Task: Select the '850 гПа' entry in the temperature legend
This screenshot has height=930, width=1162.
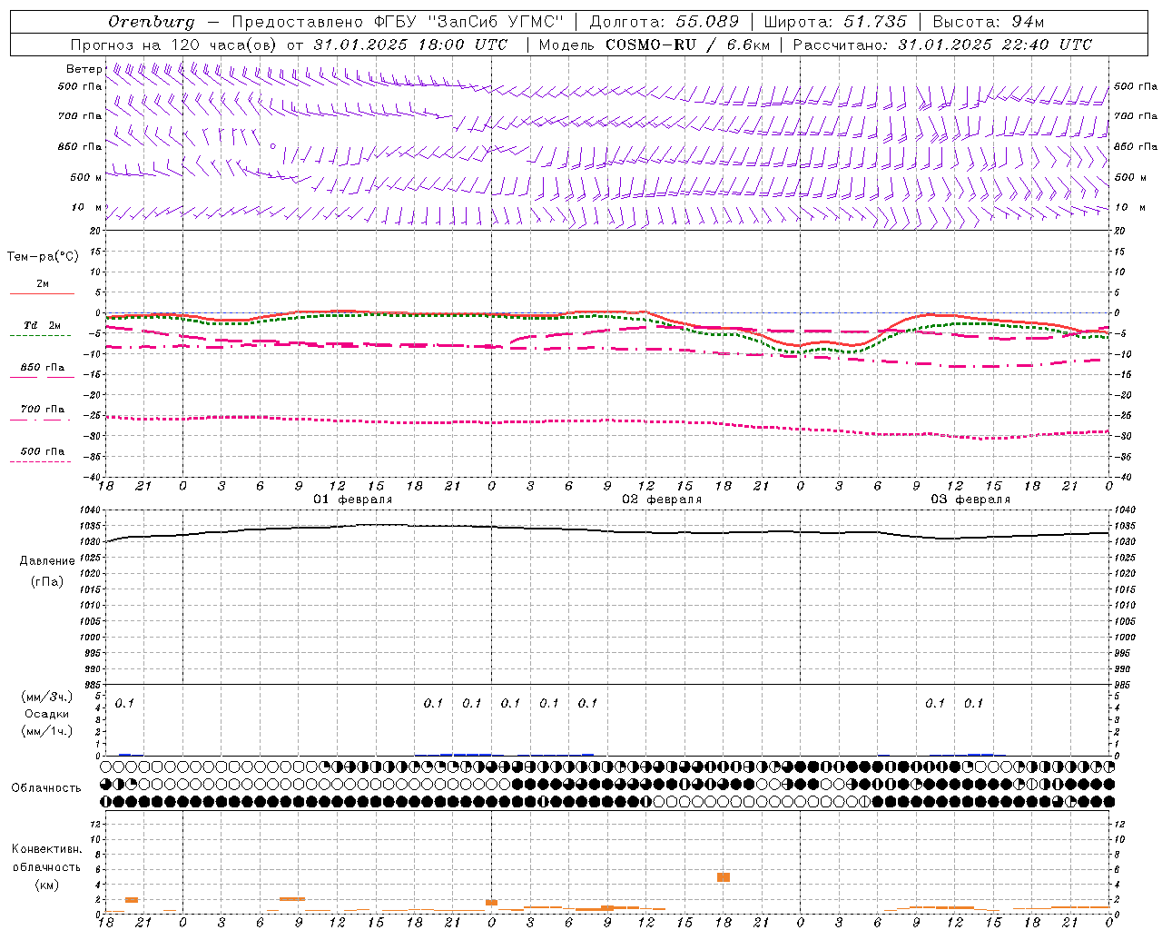Action: point(43,367)
